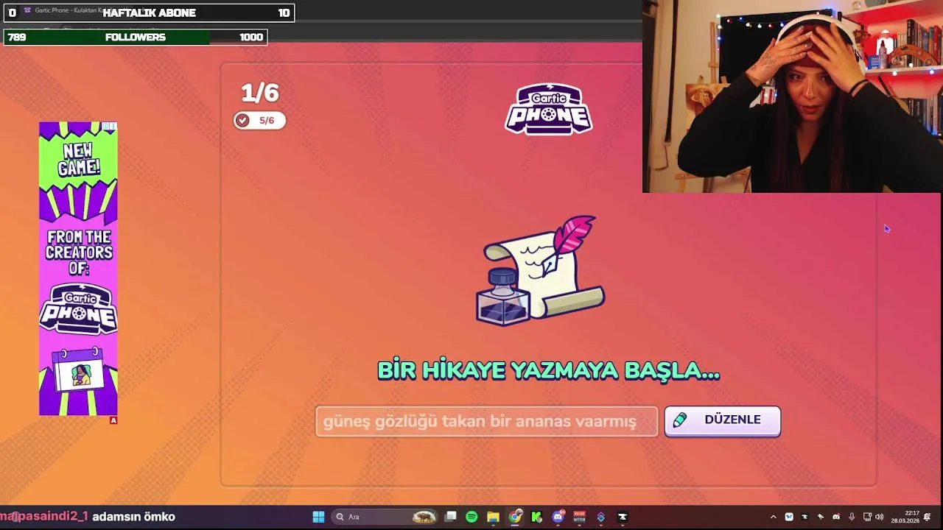Click the DÜZENLE edit button

coord(722,420)
